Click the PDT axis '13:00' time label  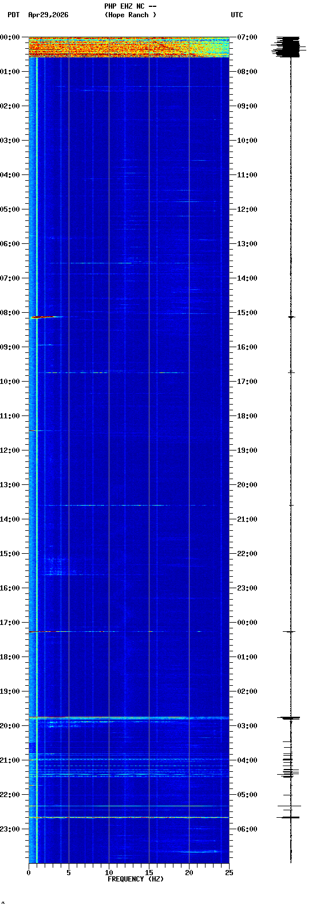point(10,485)
